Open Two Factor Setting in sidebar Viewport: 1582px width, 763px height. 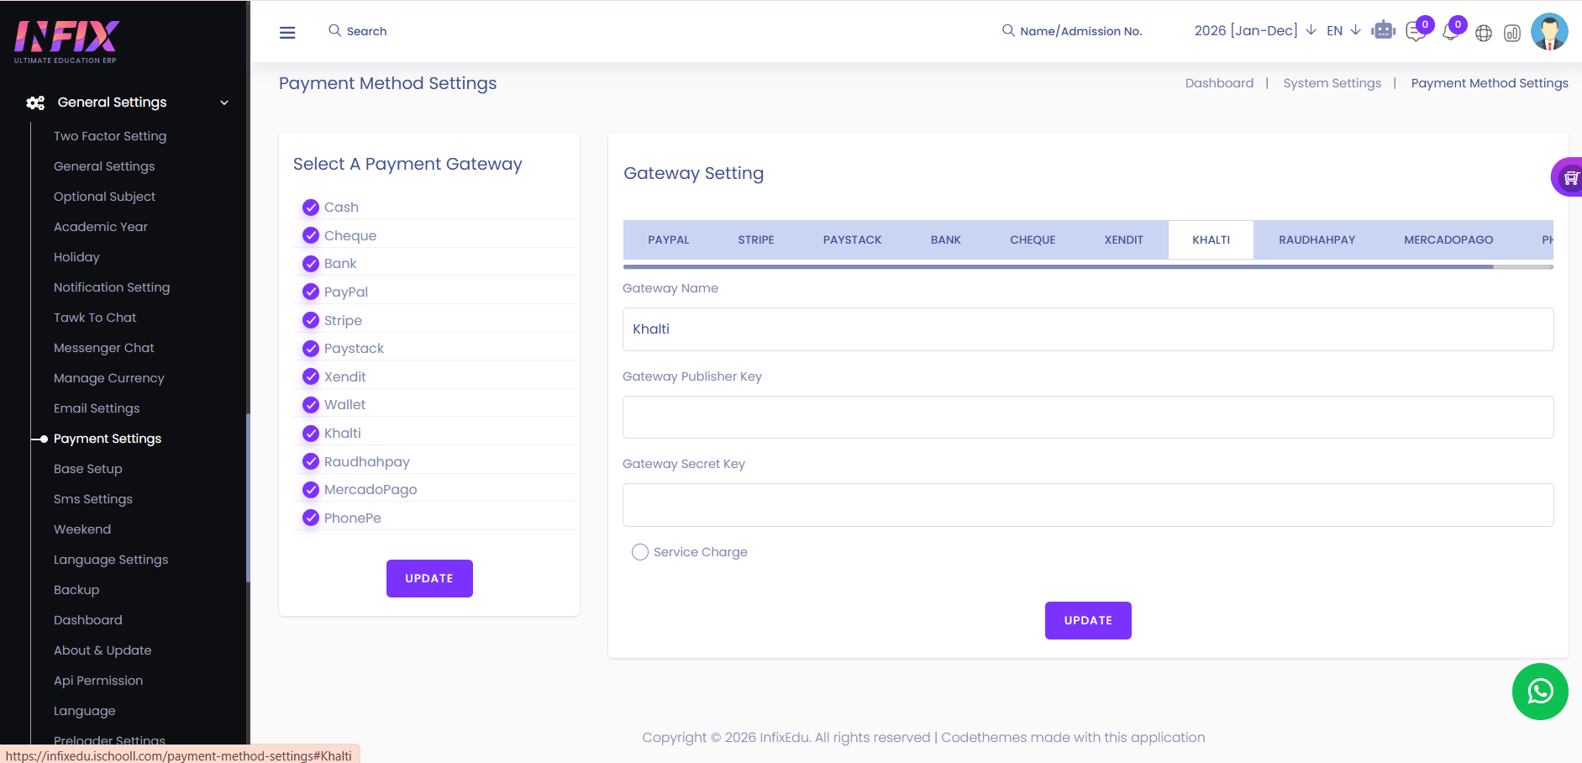[110, 136]
